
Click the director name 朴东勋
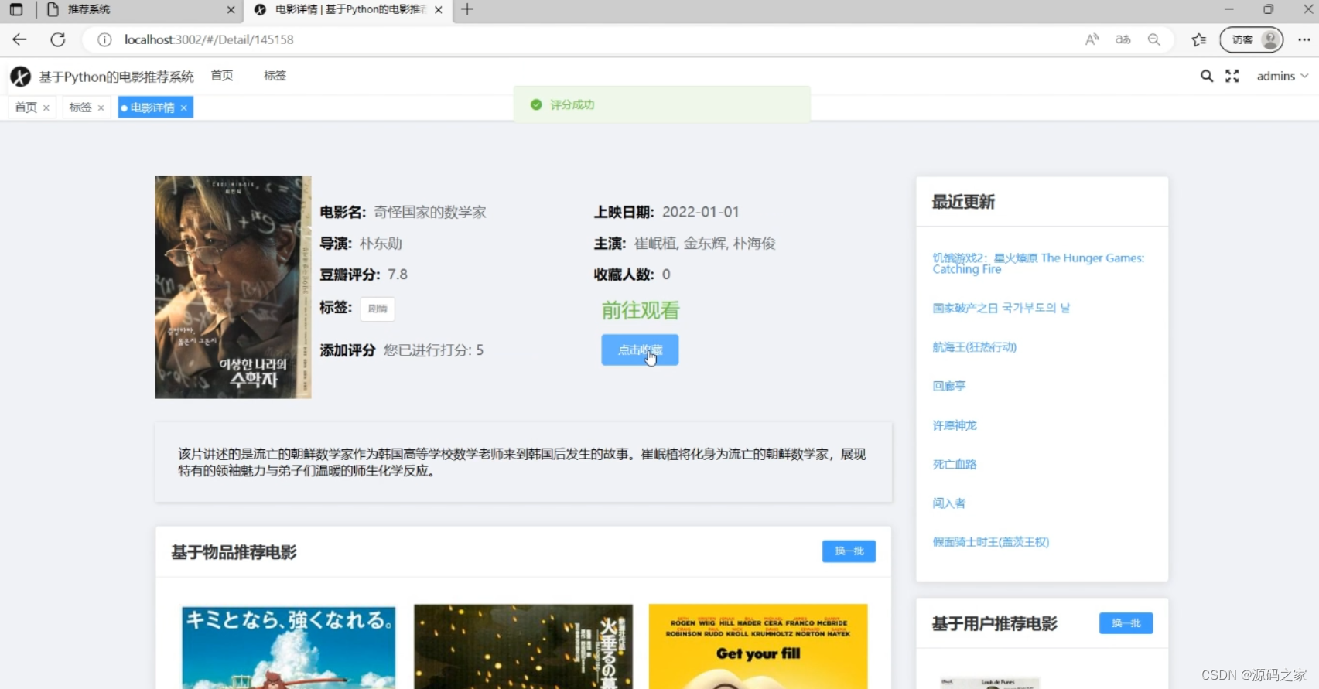tap(381, 244)
